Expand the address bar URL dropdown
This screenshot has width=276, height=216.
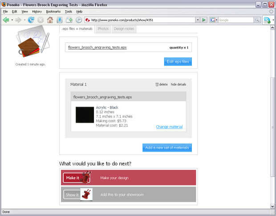coord(198,20)
